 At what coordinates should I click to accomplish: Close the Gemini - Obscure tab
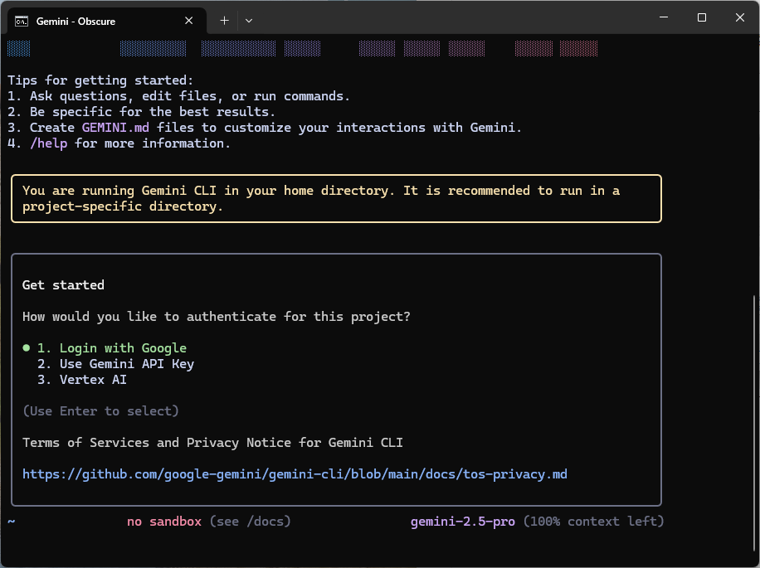tap(189, 21)
